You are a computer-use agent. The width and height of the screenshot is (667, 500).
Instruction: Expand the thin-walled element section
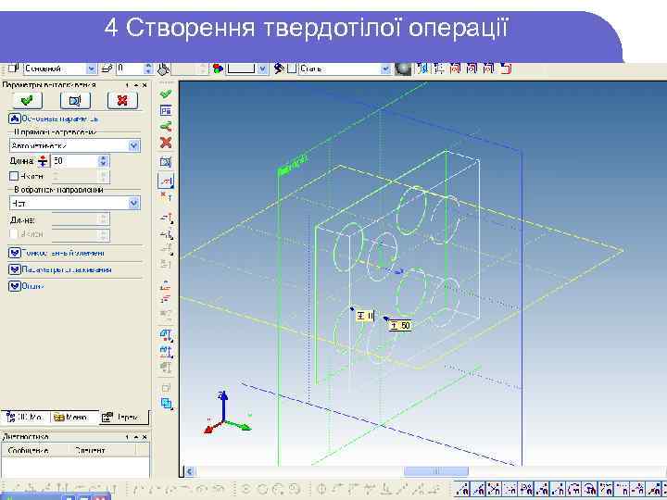pyautogui.click(x=15, y=253)
